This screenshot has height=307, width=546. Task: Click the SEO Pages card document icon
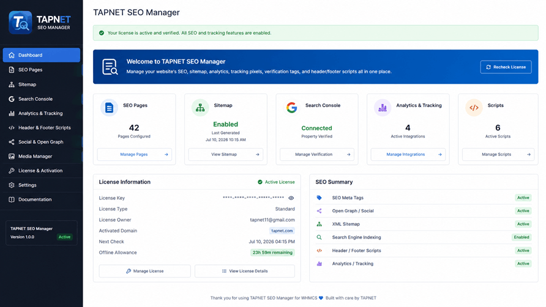(x=109, y=108)
